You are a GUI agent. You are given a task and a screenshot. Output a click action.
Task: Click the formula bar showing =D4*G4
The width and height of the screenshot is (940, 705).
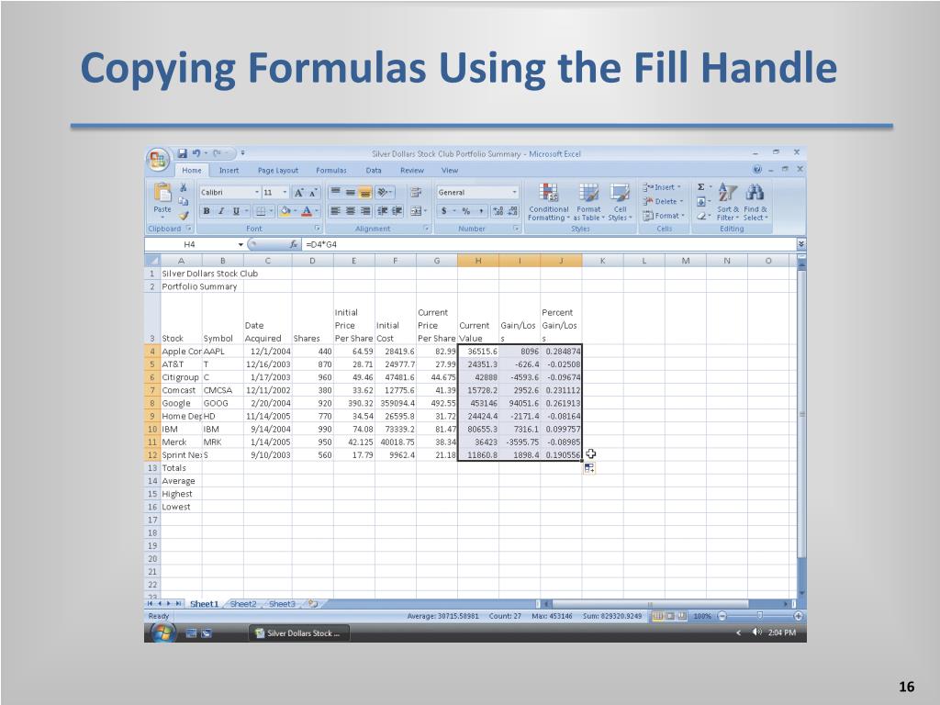[549, 244]
